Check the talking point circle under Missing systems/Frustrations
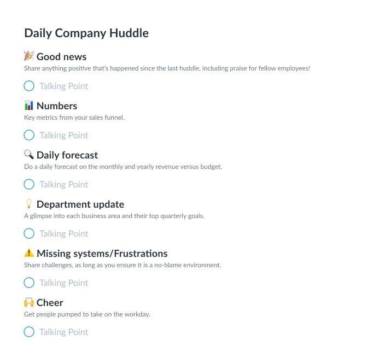The height and width of the screenshot is (364, 374). pyautogui.click(x=29, y=283)
